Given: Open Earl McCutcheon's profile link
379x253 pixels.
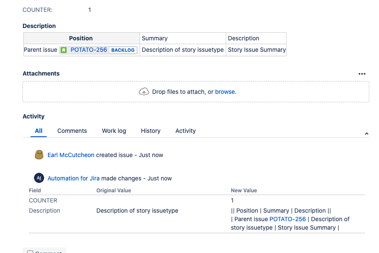Looking at the screenshot, I should click(71, 155).
